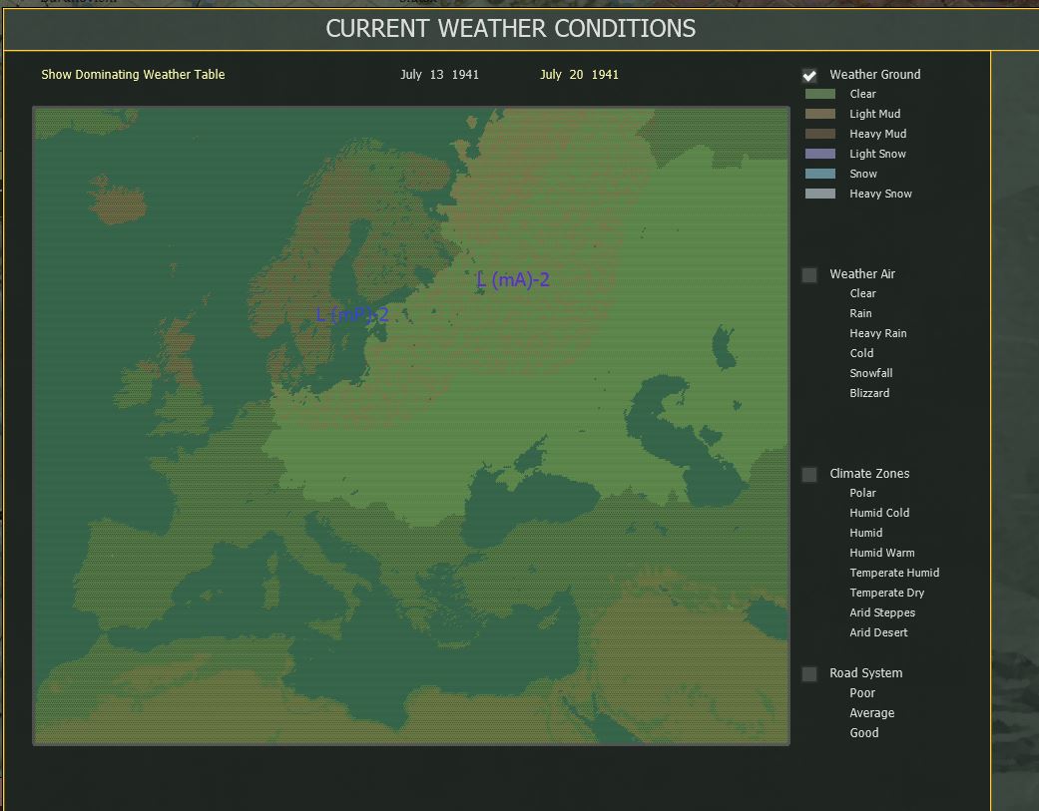The image size is (1039, 811).
Task: Click the Light Snow color swatch
Action: click(819, 154)
